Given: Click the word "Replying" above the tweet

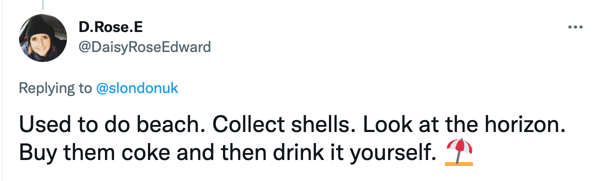Looking at the screenshot, I should (47, 88).
